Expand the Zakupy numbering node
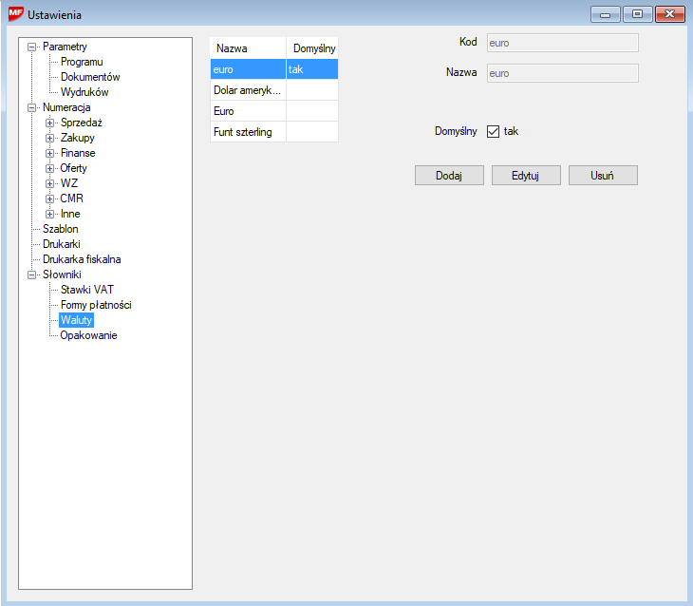Image resolution: width=693 pixels, height=606 pixels. point(51,138)
